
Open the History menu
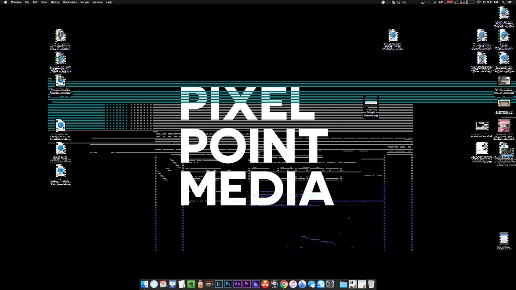(x=55, y=2)
